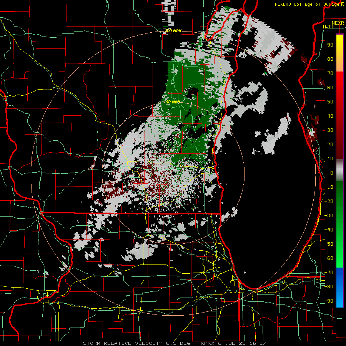
Task: Click the "-30" value on the velocity scale
Action: pyautogui.click(x=329, y=216)
